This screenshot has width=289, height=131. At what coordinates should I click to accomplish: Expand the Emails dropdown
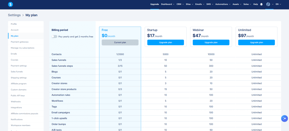[200, 4]
